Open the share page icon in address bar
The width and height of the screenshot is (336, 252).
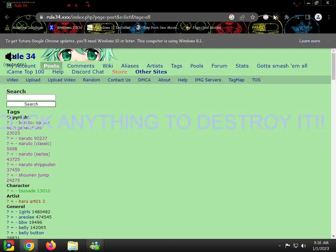click(x=242, y=17)
